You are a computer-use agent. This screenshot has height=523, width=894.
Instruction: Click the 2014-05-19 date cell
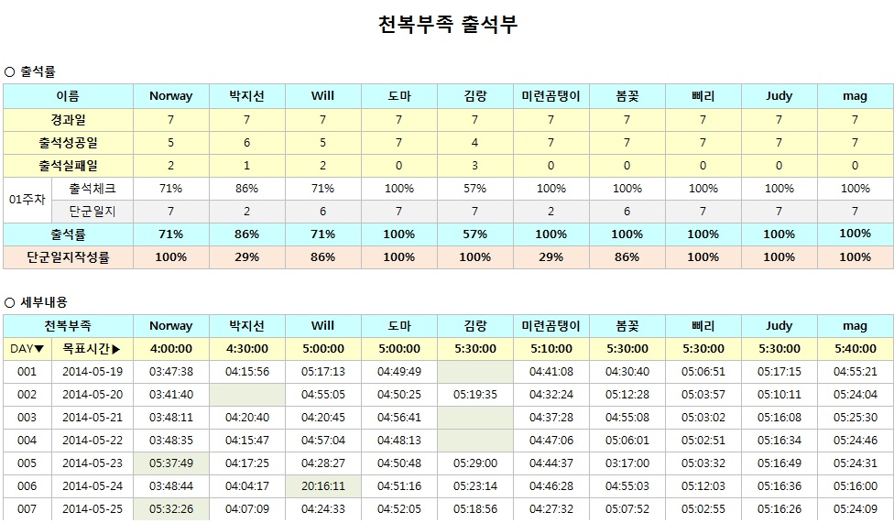coord(92,372)
